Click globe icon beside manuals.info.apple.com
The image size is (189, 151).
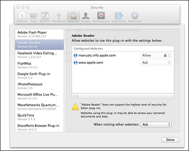[75, 55]
